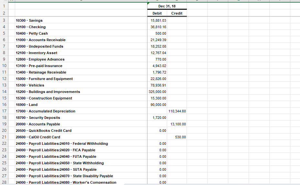Screen dimensions: 300x185
Task: Select row header 3
Action: [4, 20]
